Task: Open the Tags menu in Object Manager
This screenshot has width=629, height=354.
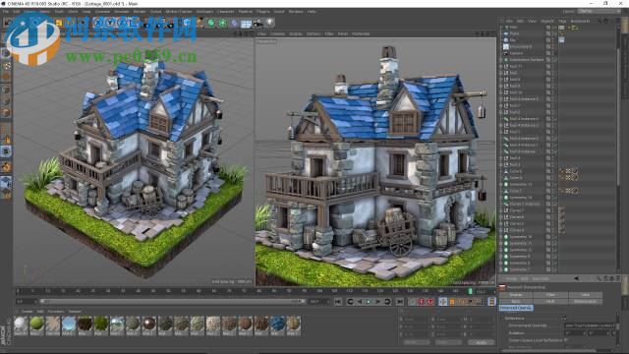Action: click(x=562, y=21)
